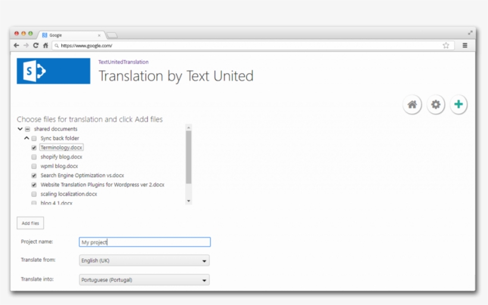Image resolution: width=488 pixels, height=305 pixels.
Task: Reload the page with refresh icon
Action: click(x=36, y=45)
